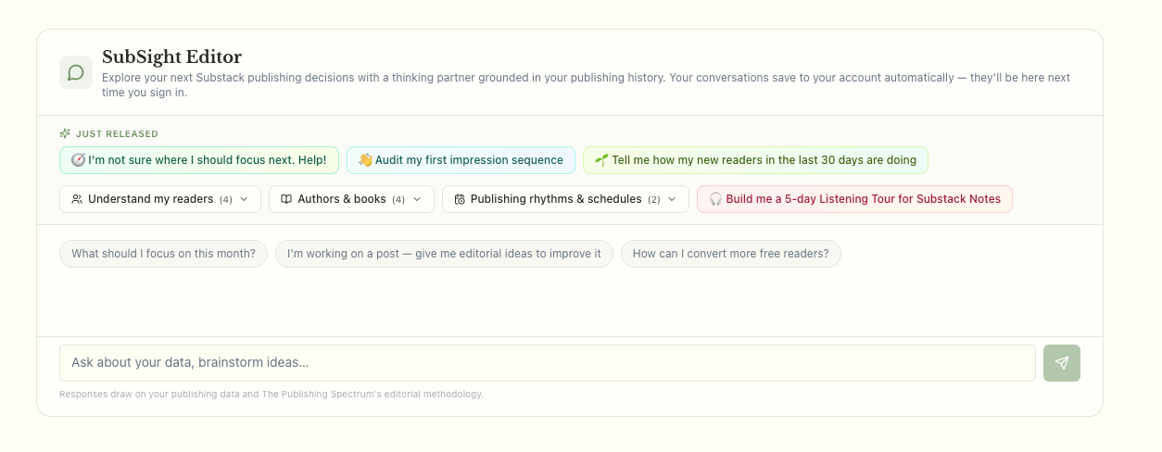Expand the Understand my readers chevron
Screen dimensions: 1162x452
[244, 199]
